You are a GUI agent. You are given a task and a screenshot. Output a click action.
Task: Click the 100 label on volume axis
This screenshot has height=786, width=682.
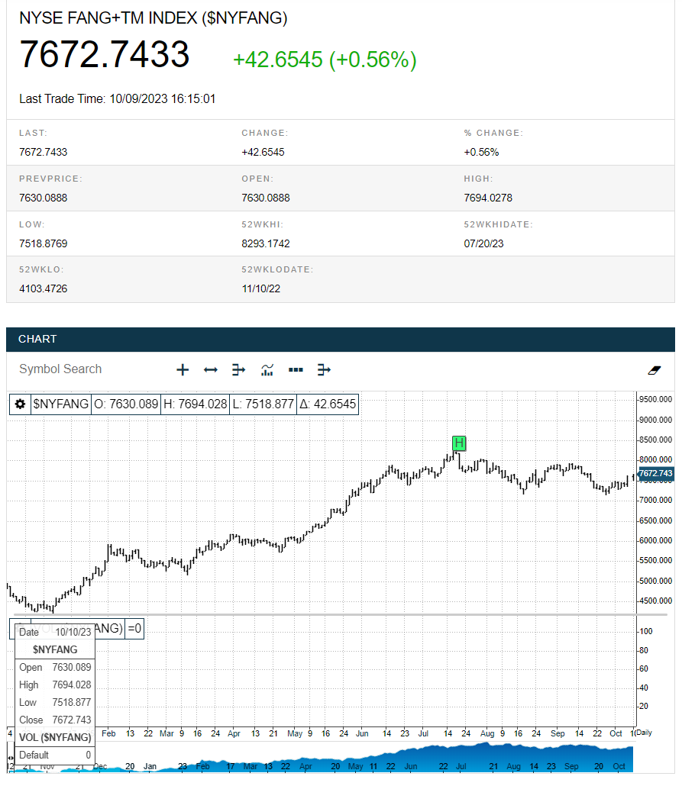click(646, 632)
